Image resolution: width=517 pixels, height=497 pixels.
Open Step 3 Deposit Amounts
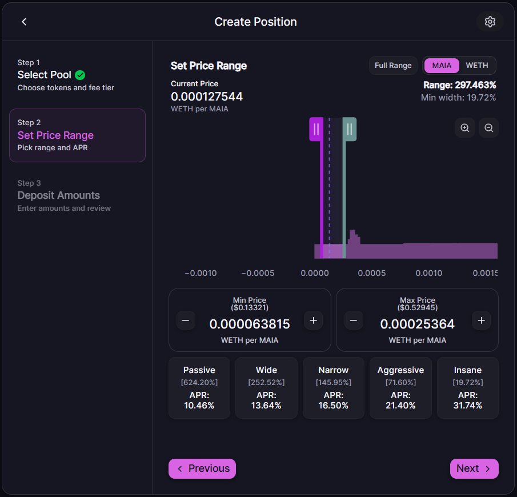click(77, 195)
